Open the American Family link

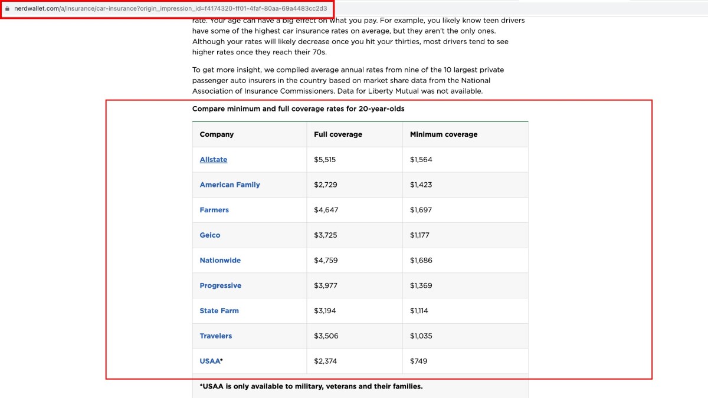click(x=230, y=185)
